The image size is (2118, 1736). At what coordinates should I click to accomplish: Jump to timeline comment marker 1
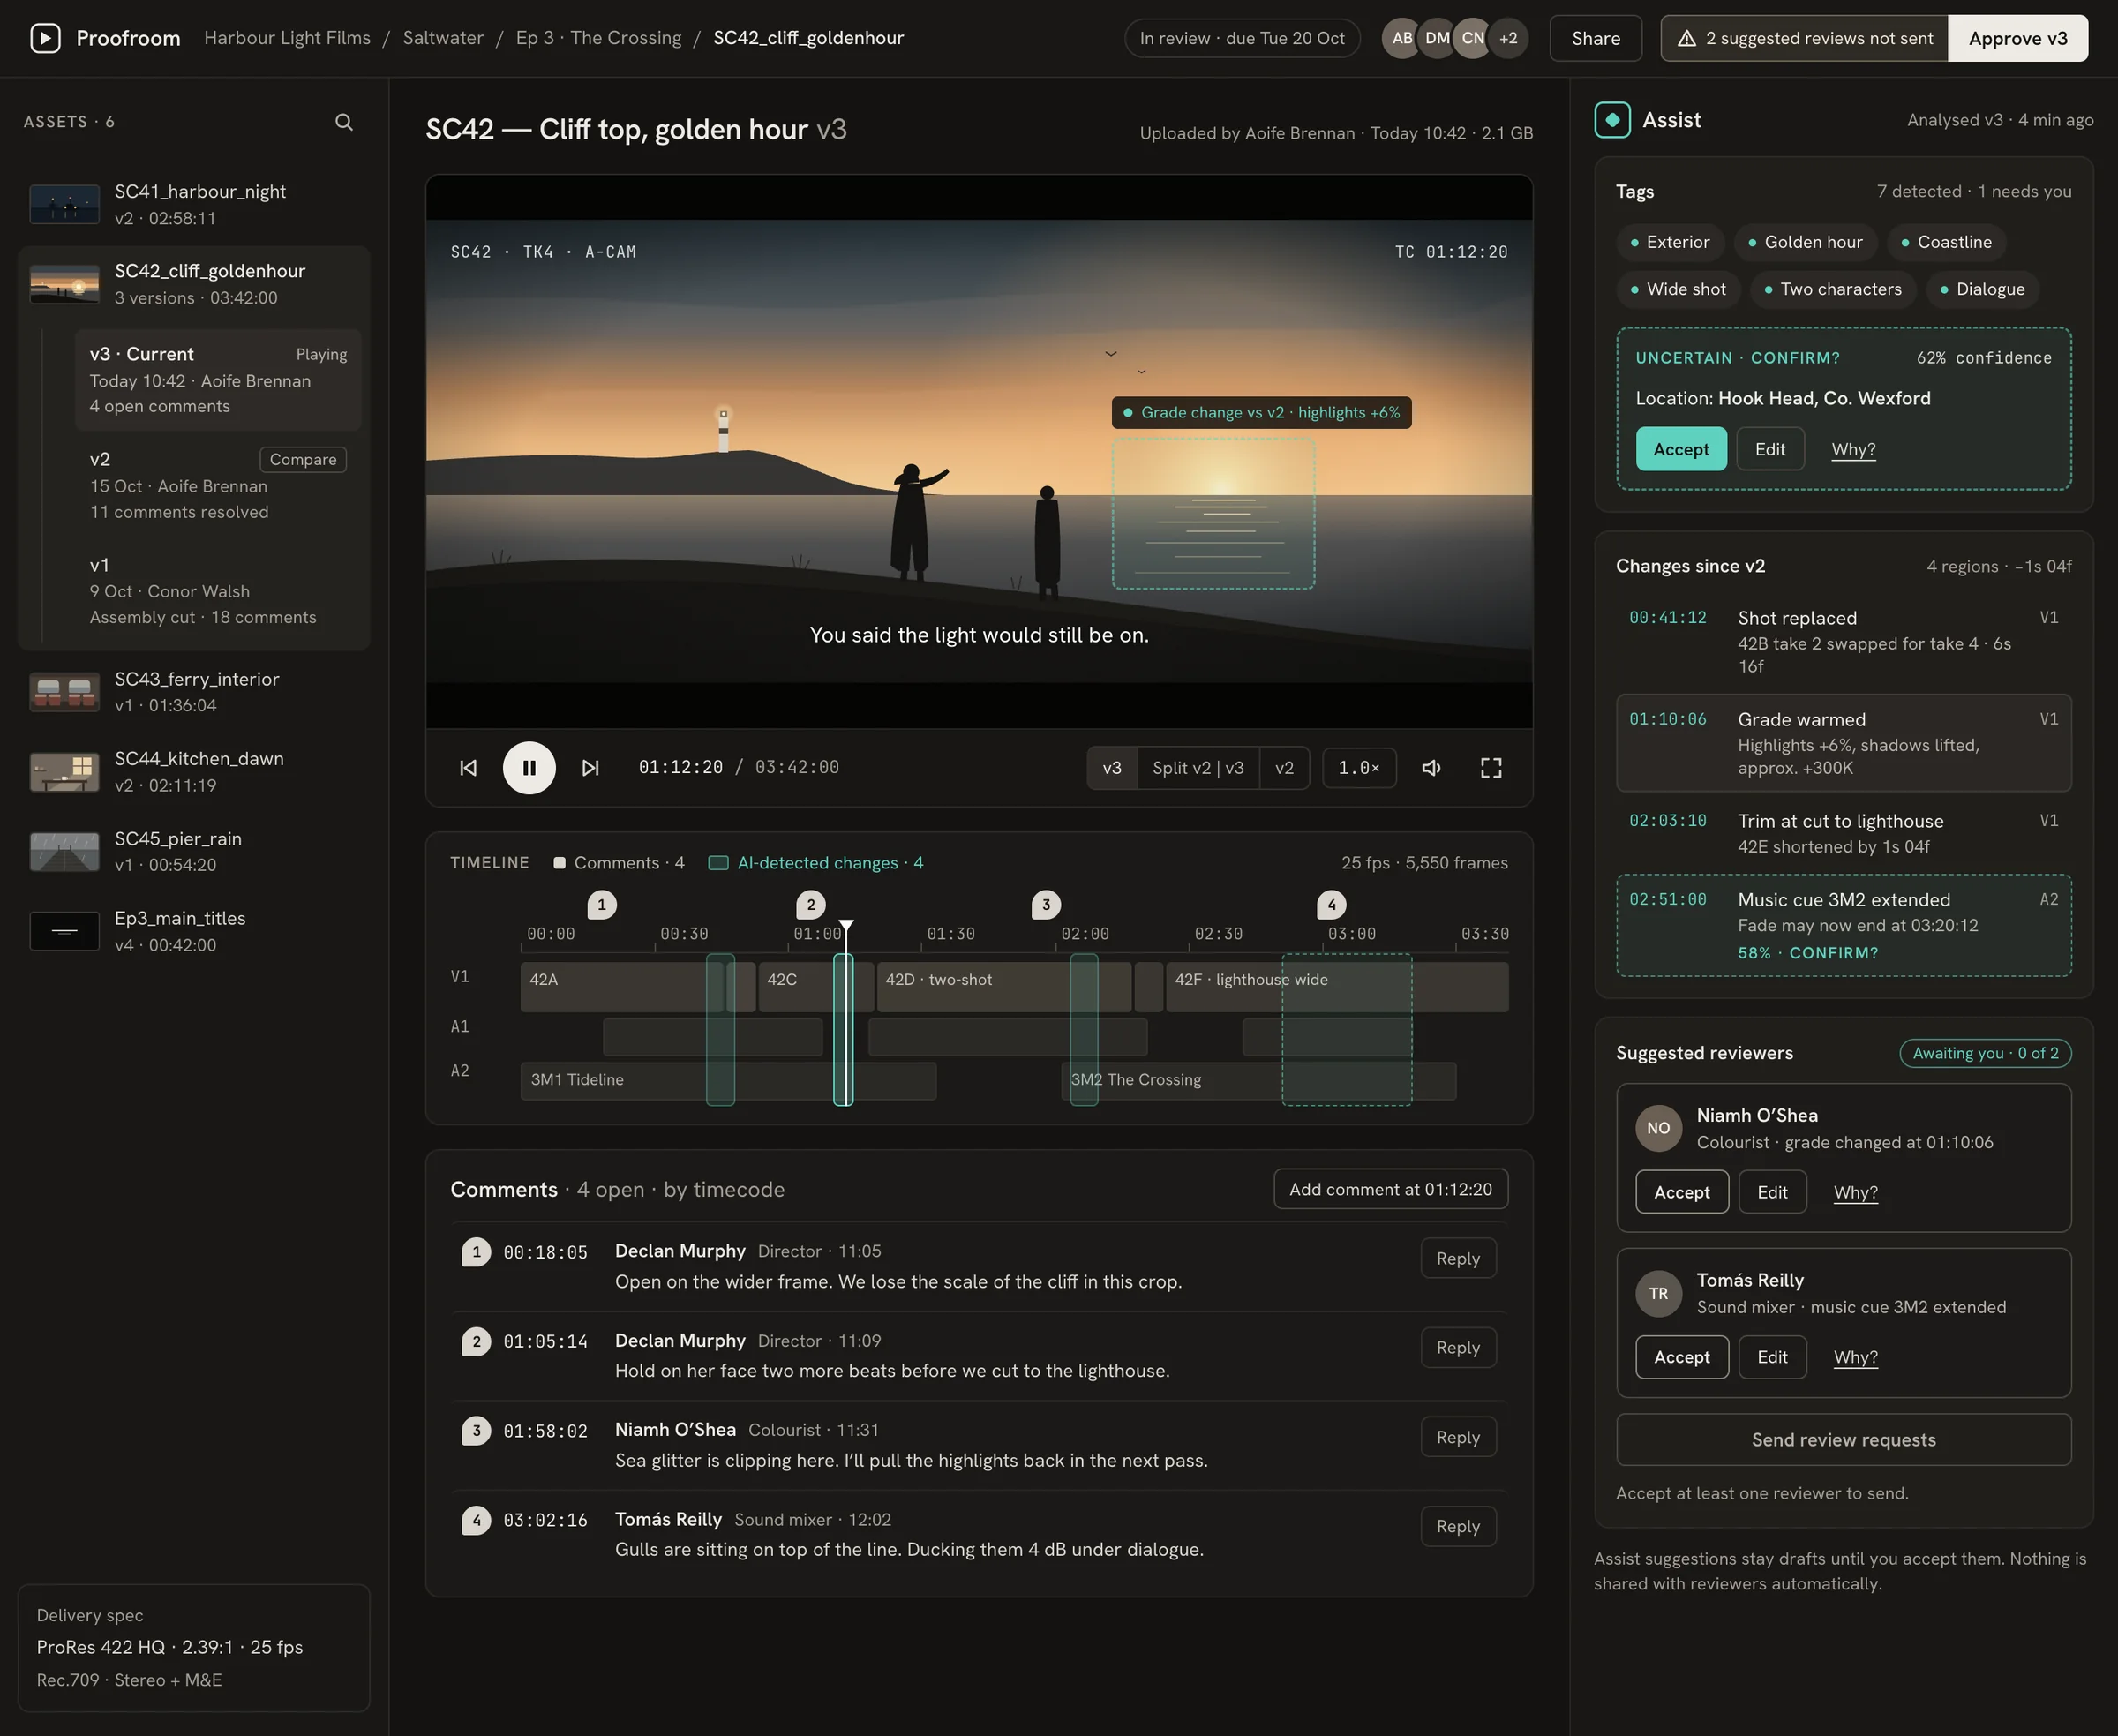tap(601, 905)
